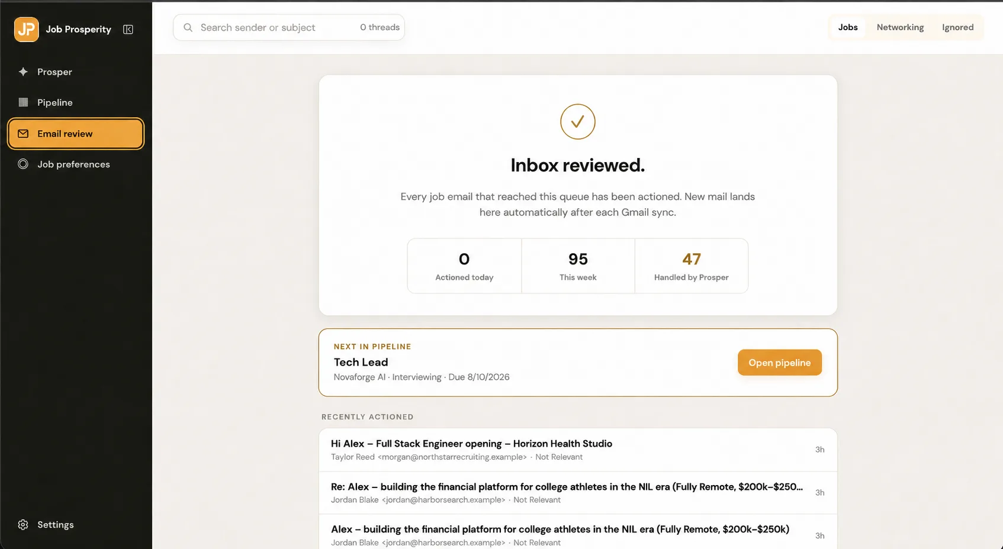Click the 95 This week stat

578,266
